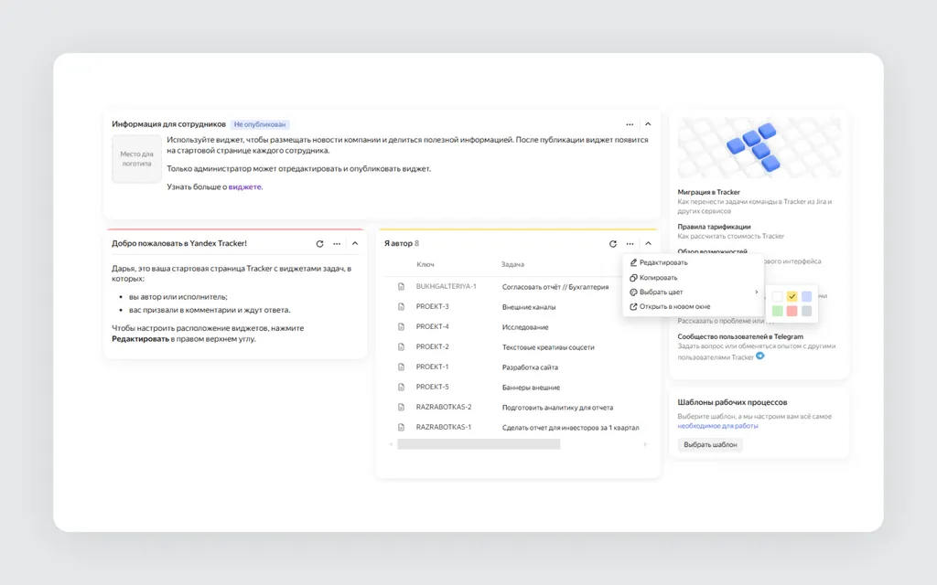
Task: Click document icon of BUKHGALTERIYA-1 row
Action: click(x=401, y=286)
